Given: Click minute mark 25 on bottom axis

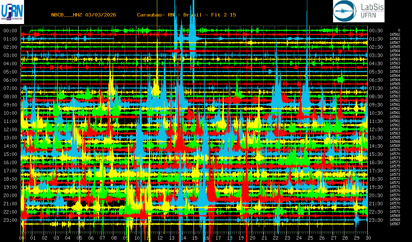Looking at the screenshot, I should tap(310, 238).
